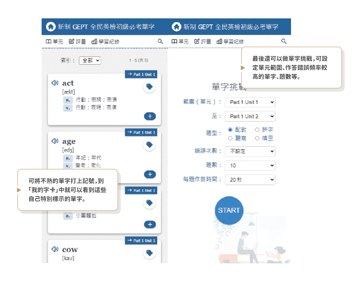360x281 pixels.
Task: Open the 索引 index dropdown showing 全部
Action: [x=90, y=60]
